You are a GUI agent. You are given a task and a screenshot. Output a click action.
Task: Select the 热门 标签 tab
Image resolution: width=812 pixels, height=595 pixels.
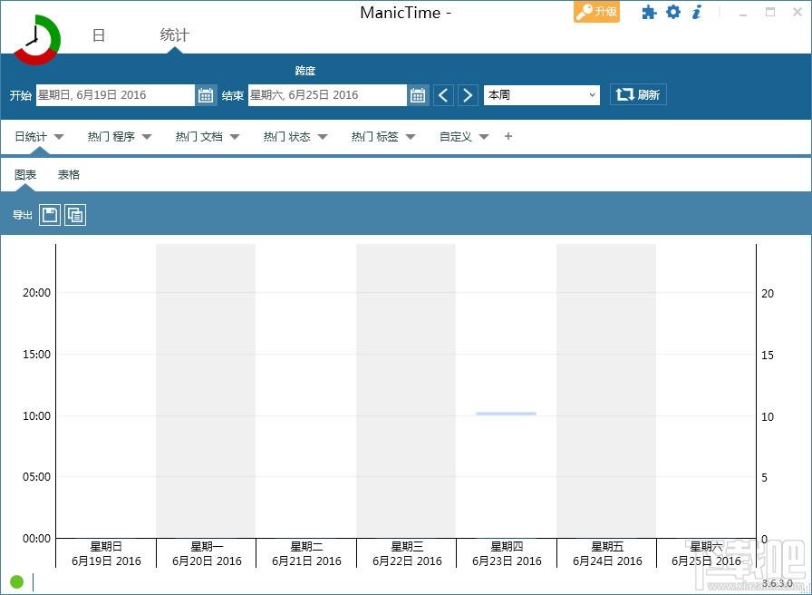coord(375,137)
